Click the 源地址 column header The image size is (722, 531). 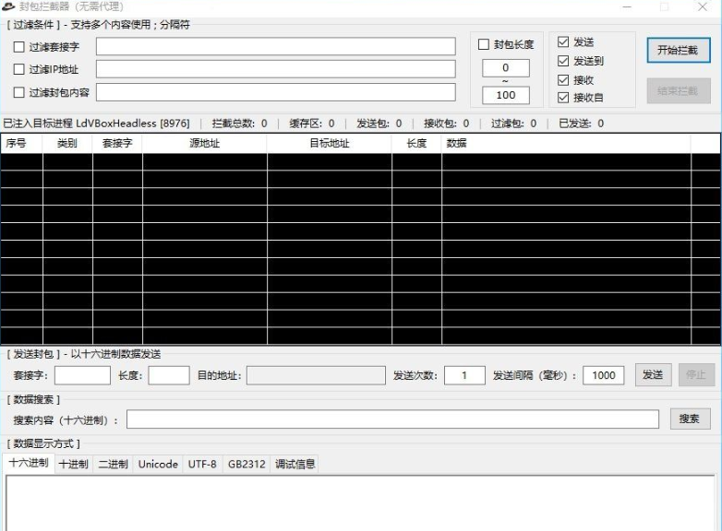click(x=204, y=144)
